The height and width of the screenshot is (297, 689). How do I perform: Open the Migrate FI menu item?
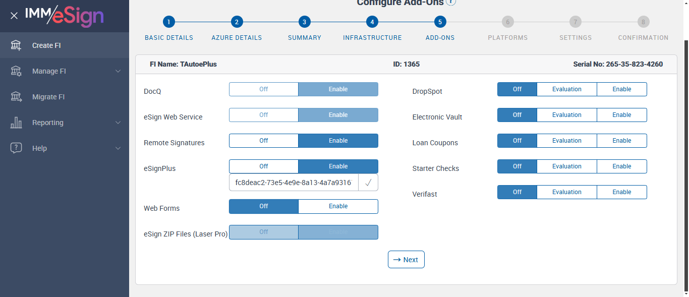coord(65,97)
